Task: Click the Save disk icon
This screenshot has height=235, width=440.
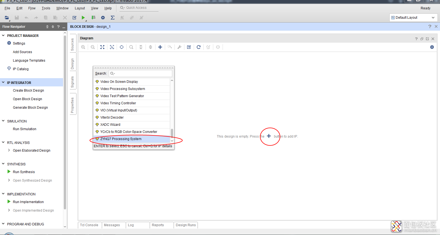Action: coord(17,18)
